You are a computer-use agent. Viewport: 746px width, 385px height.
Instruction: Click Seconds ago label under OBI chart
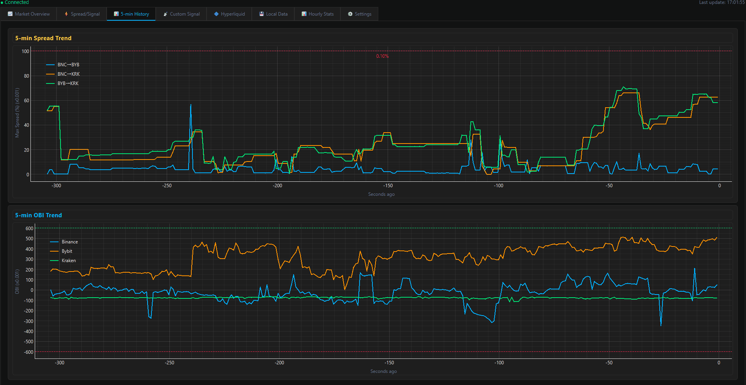(x=384, y=371)
